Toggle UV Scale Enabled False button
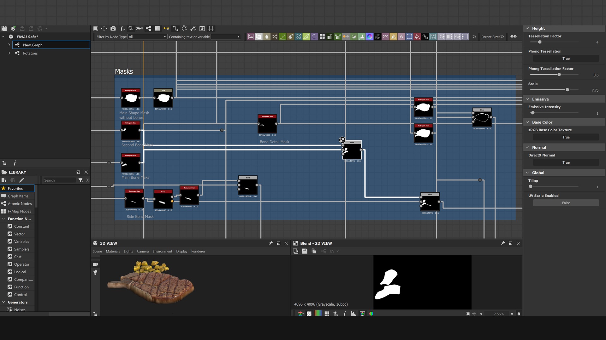Viewport: 606px width, 340px height. [x=566, y=203]
